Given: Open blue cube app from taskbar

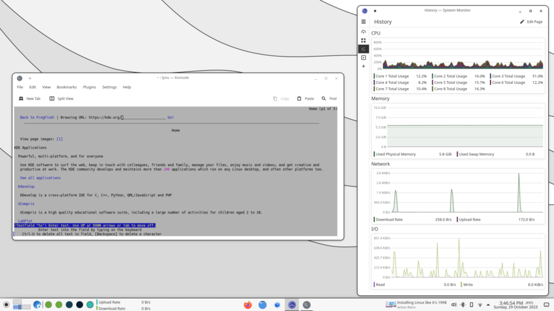Looking at the screenshot, I should click(x=278, y=305).
